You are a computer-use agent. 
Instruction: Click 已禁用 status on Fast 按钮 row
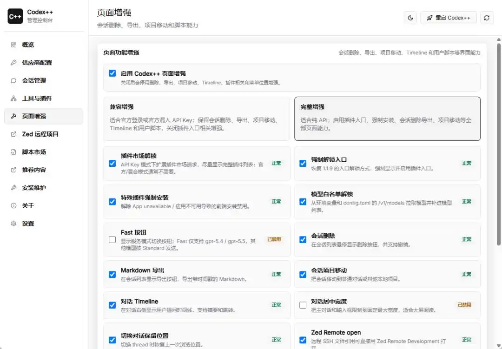274,239
